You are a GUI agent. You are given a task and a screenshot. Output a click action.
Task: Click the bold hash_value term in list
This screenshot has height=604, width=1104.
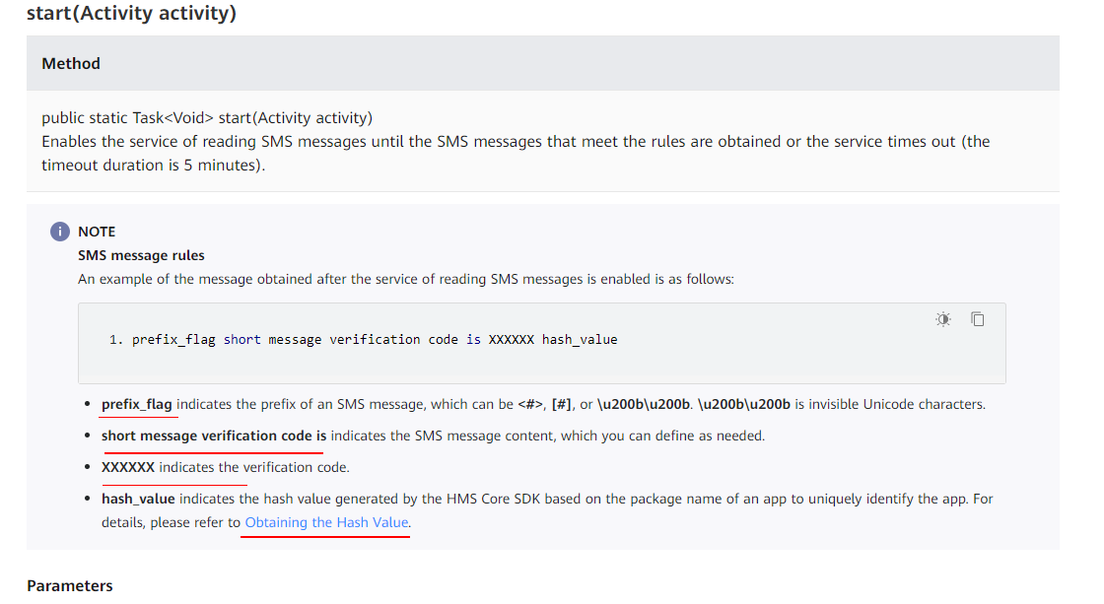[x=137, y=499]
